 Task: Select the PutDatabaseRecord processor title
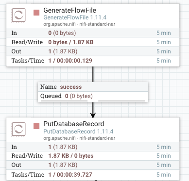click(x=74, y=124)
